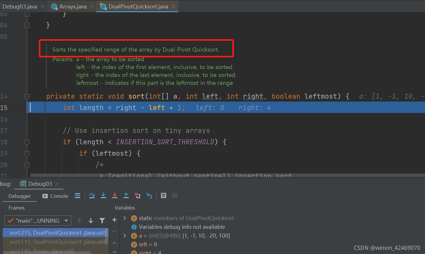Switch to Arrays.java editor tab
The height and width of the screenshot is (254, 425).
click(73, 6)
